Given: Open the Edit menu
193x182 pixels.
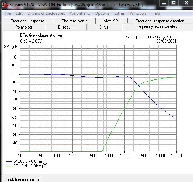Looking at the screenshot, I should tap(19, 13).
